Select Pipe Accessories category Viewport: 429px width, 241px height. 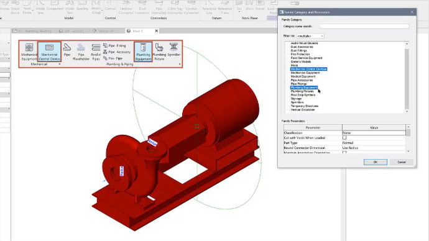tap(302, 80)
